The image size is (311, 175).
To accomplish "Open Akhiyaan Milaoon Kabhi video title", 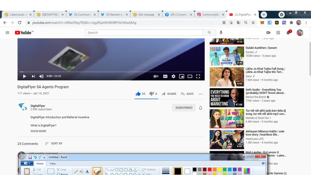I will pos(265,133).
